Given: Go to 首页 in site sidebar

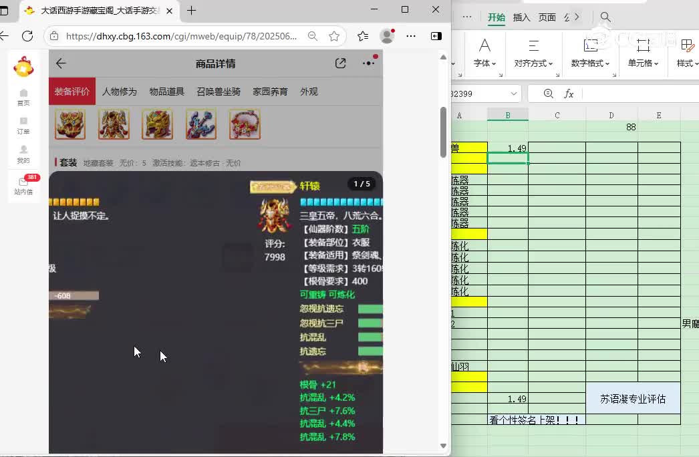Looking at the screenshot, I should (x=23, y=97).
